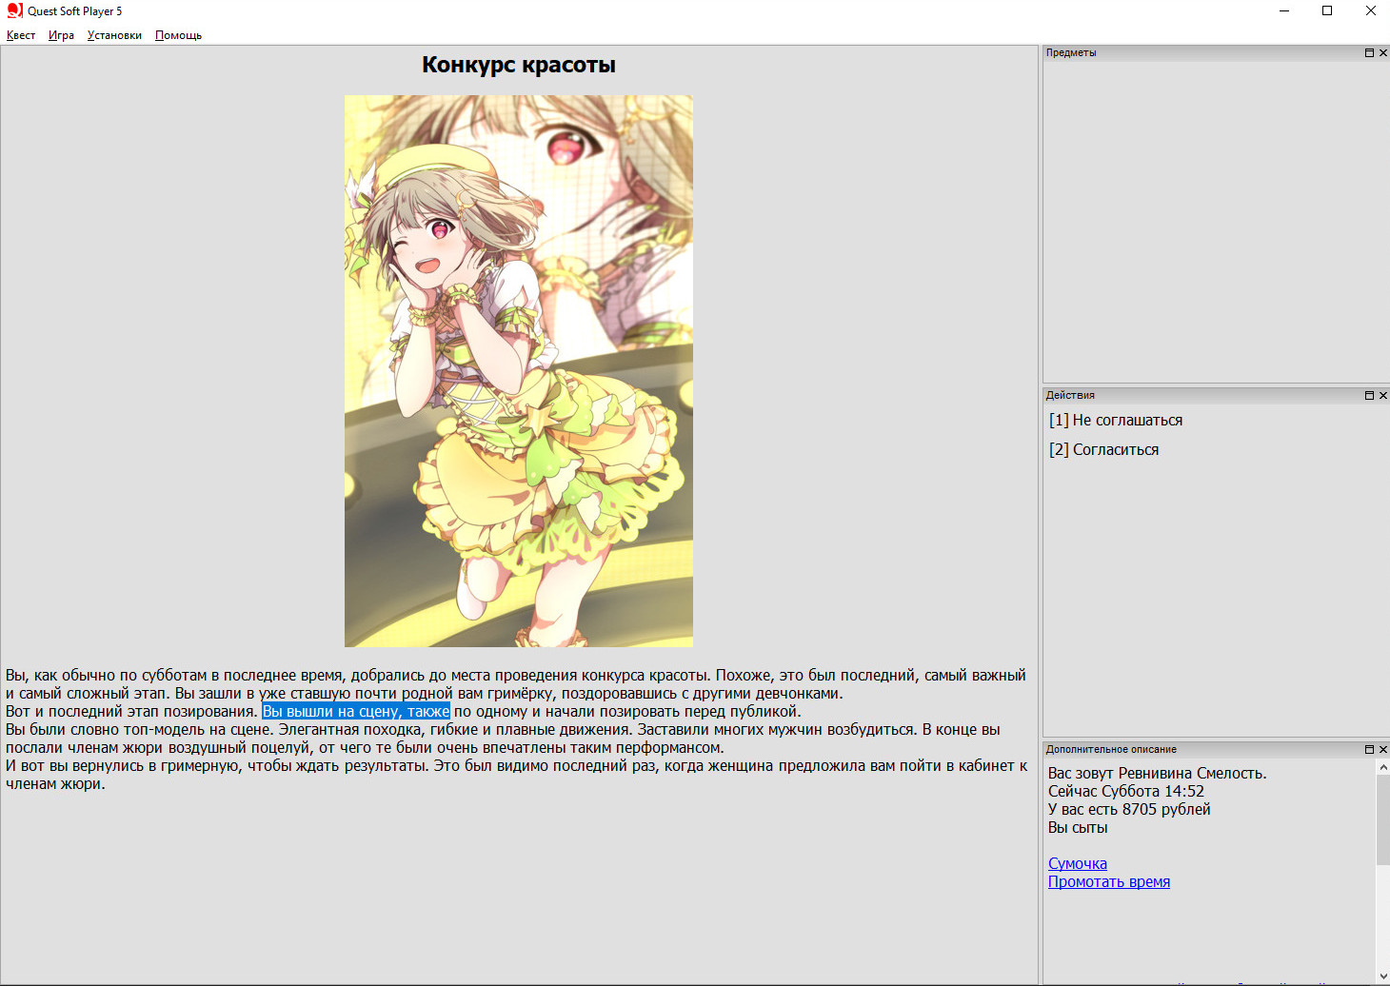Minimize the Quest Soft Player window
1390x986 pixels.
1284,11
